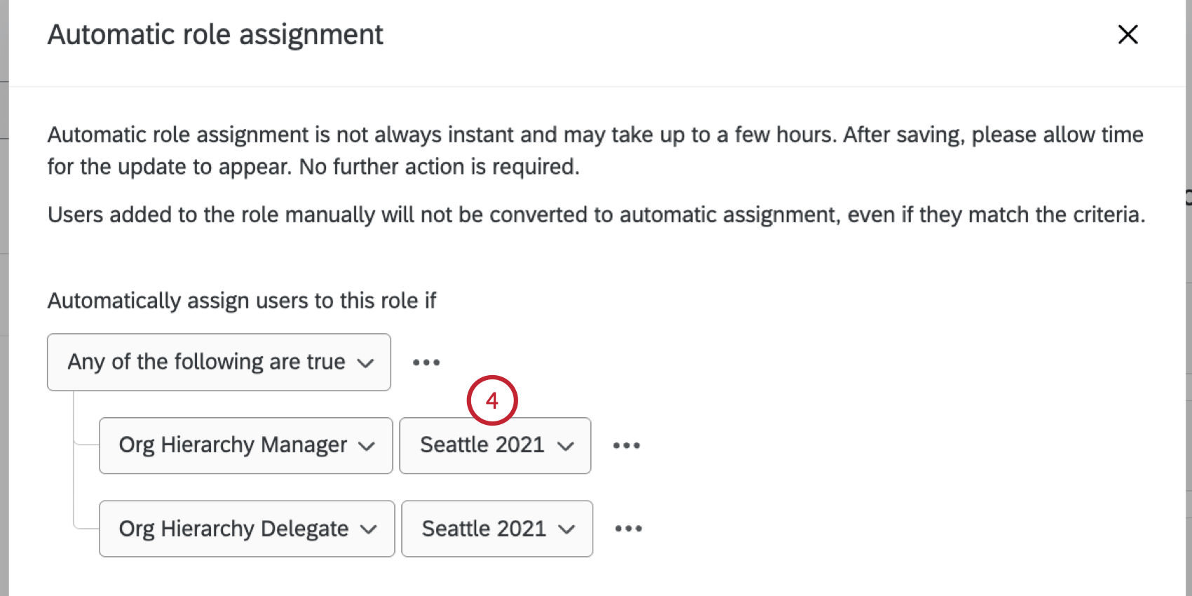Click chevron arrow beside Org Hierarchy Delegate
The width and height of the screenshot is (1192, 596).
pos(369,529)
